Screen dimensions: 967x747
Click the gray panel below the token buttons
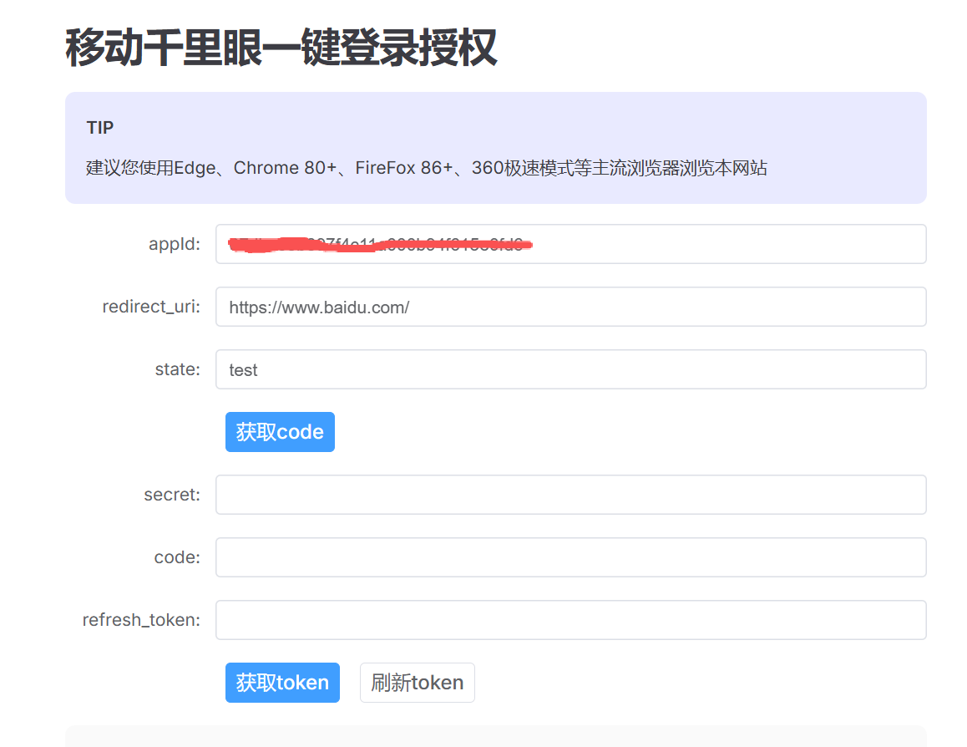click(x=495, y=737)
